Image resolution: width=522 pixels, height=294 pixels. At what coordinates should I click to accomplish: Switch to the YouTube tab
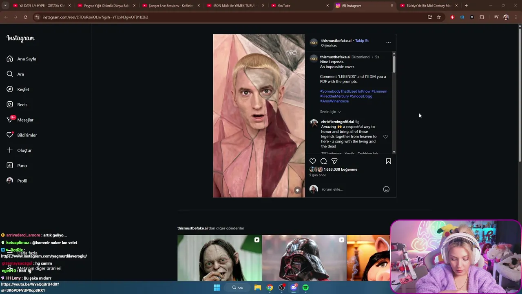coord(301,6)
